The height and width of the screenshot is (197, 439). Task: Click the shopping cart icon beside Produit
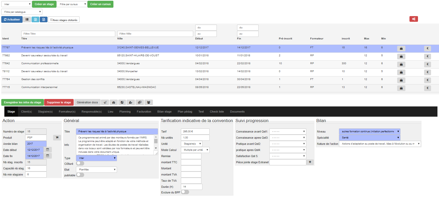click(57, 138)
